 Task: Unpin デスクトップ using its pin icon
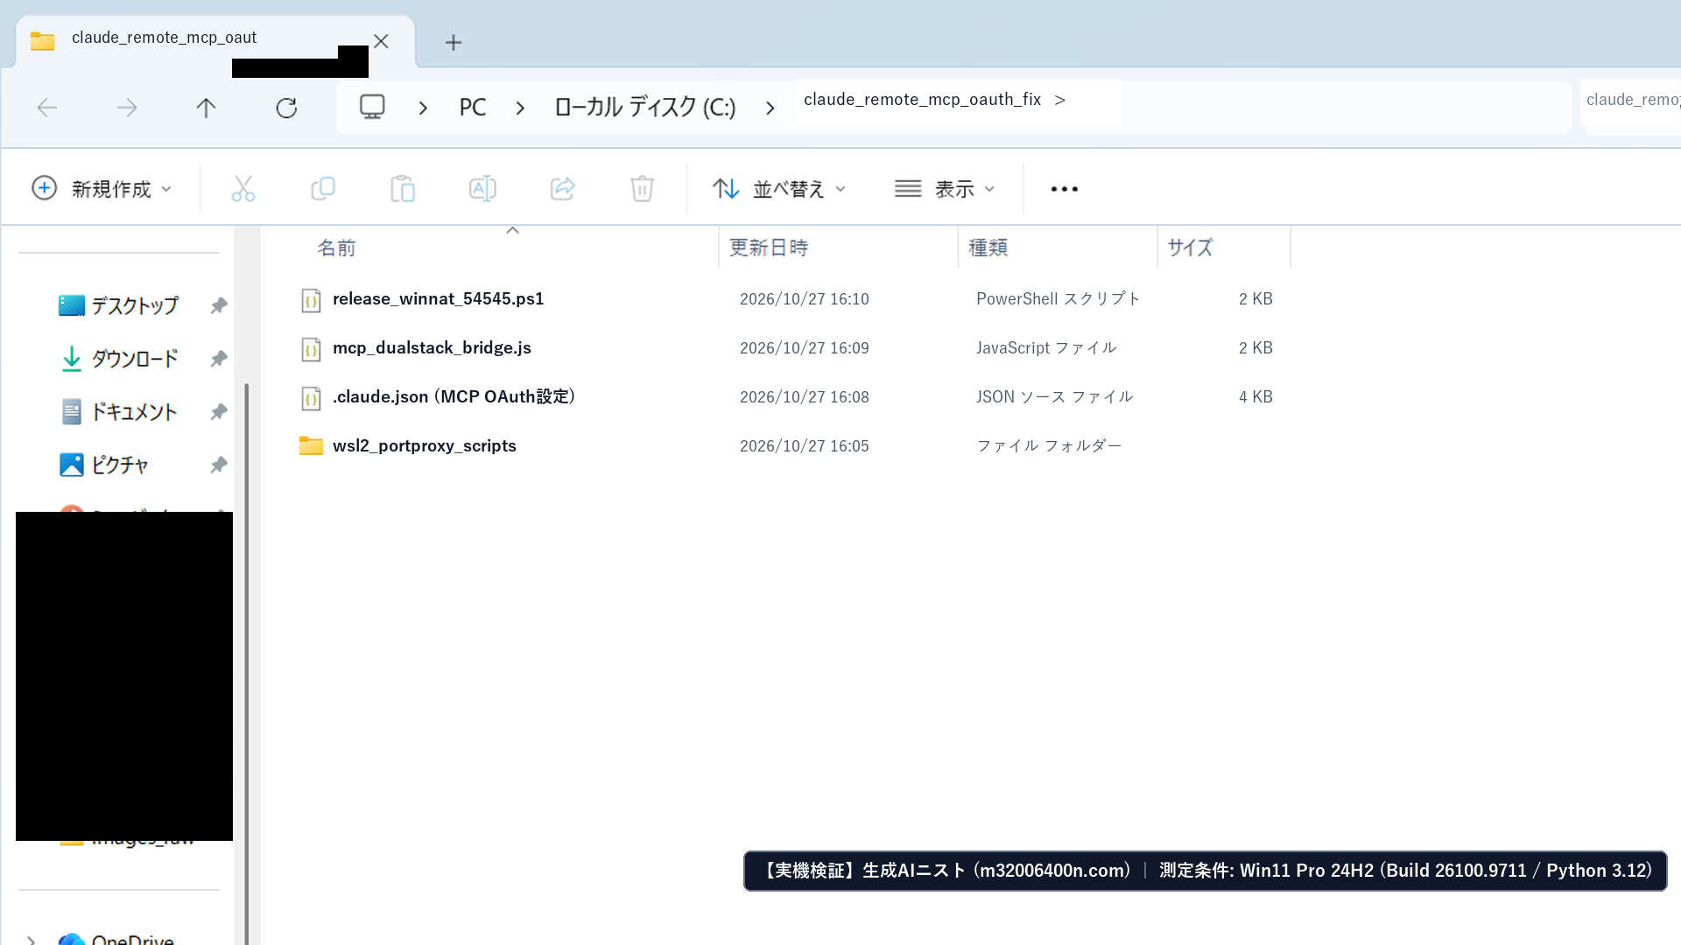(x=219, y=305)
